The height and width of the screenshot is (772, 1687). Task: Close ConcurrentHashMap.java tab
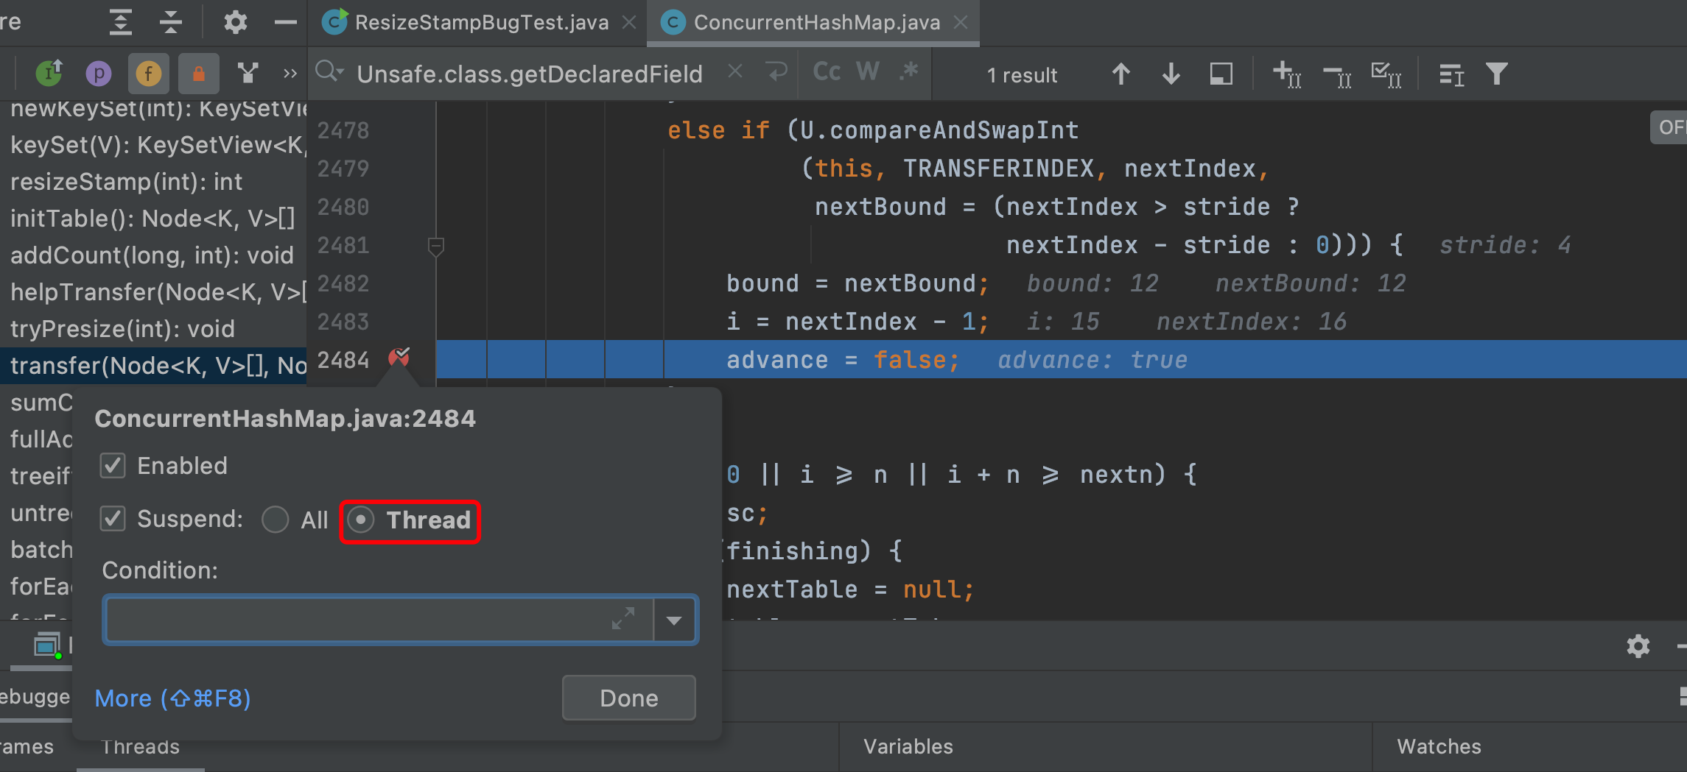(961, 23)
